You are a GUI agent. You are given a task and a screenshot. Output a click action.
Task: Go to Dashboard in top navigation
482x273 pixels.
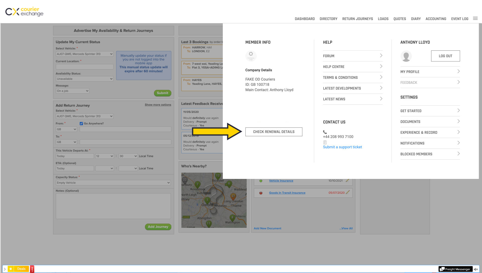tap(305, 19)
